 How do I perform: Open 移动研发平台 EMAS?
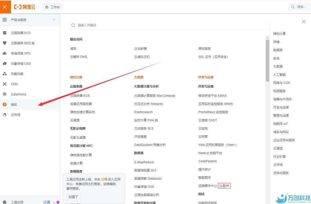point(213,95)
